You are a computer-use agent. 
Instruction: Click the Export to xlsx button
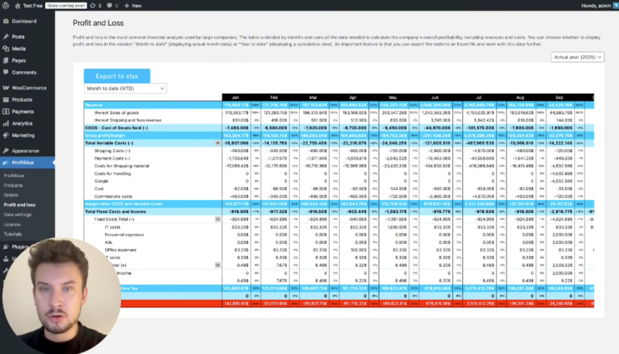[x=117, y=76]
